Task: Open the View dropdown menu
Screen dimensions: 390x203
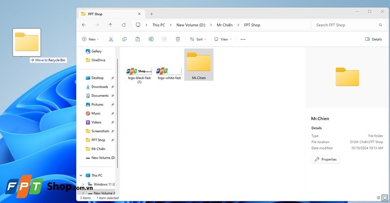Action: (x=223, y=39)
